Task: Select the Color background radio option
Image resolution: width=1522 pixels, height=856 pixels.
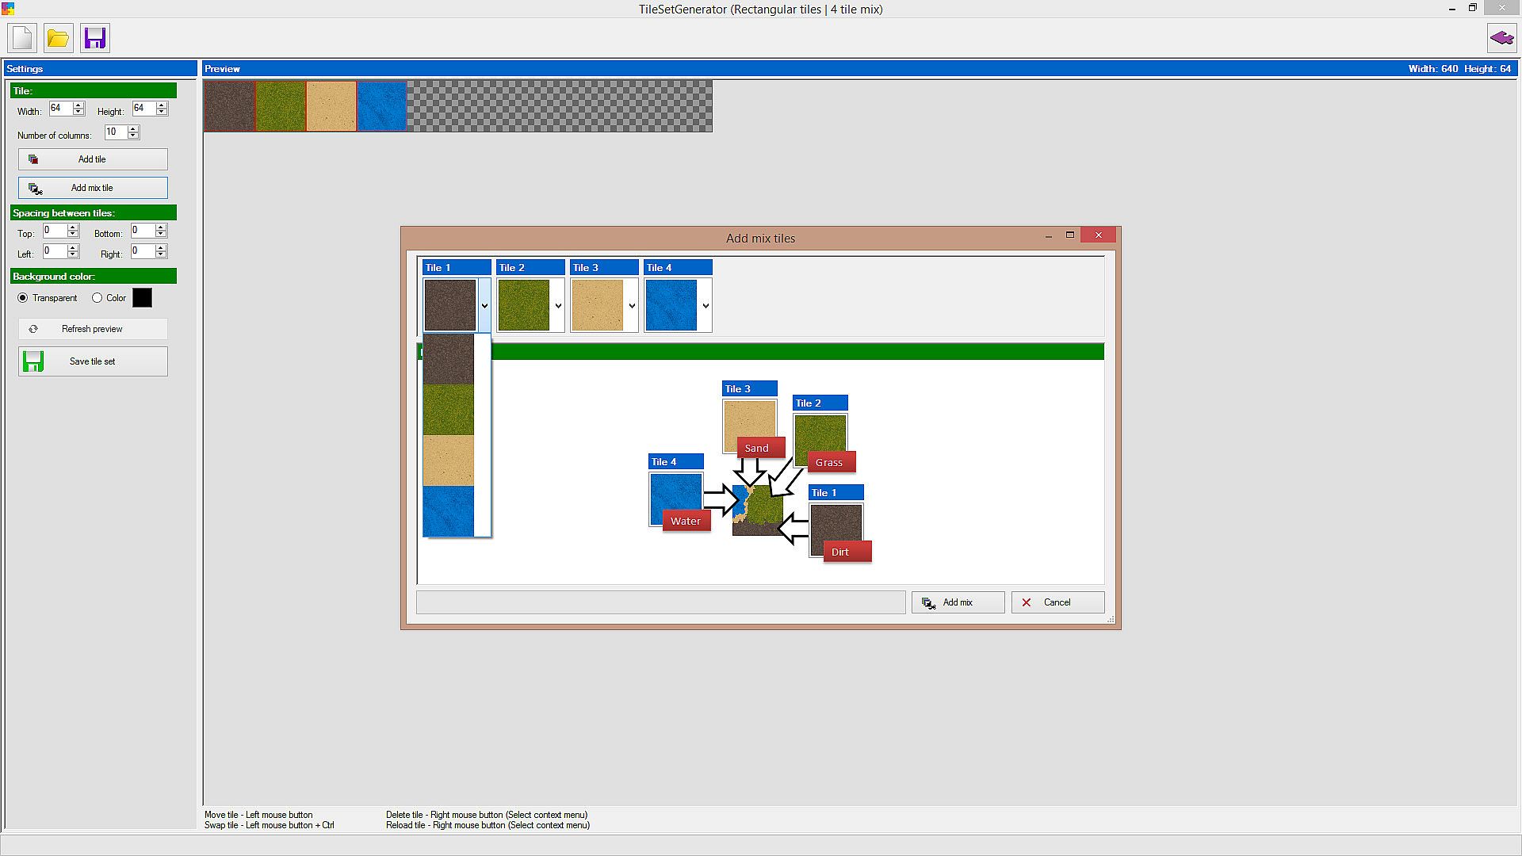Action: pyautogui.click(x=98, y=298)
